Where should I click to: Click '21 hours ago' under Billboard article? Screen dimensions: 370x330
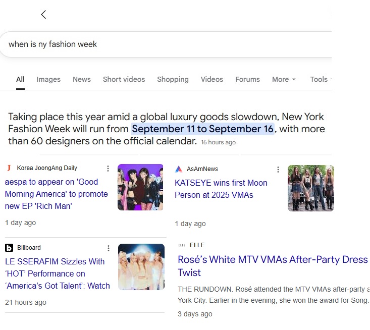tap(25, 302)
